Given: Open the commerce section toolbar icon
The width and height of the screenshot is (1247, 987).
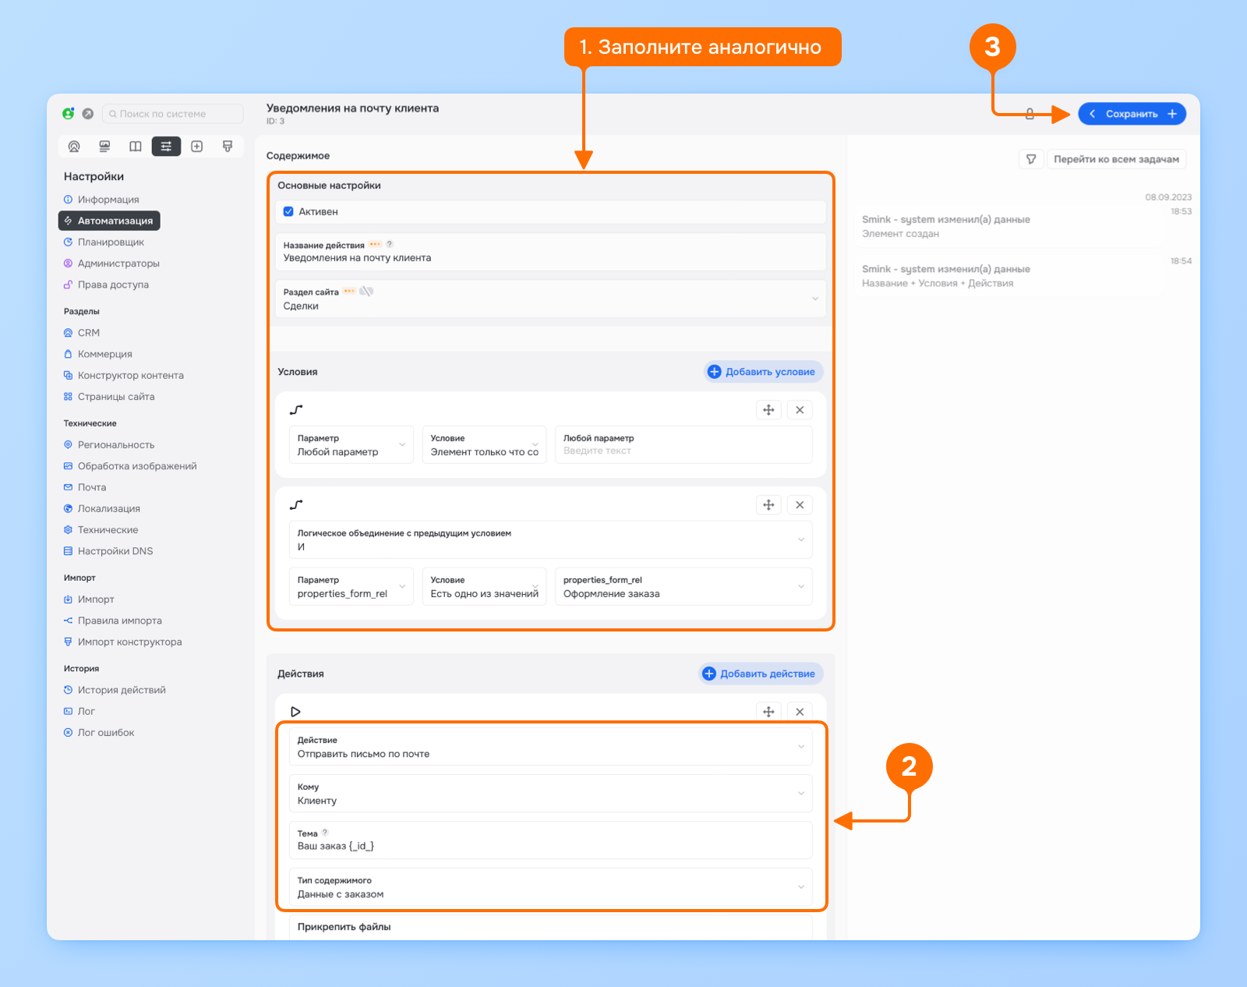Looking at the screenshot, I should coord(104,147).
